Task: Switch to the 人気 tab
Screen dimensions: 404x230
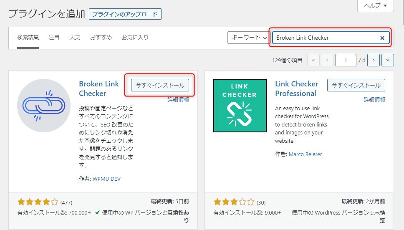Action: [x=75, y=38]
